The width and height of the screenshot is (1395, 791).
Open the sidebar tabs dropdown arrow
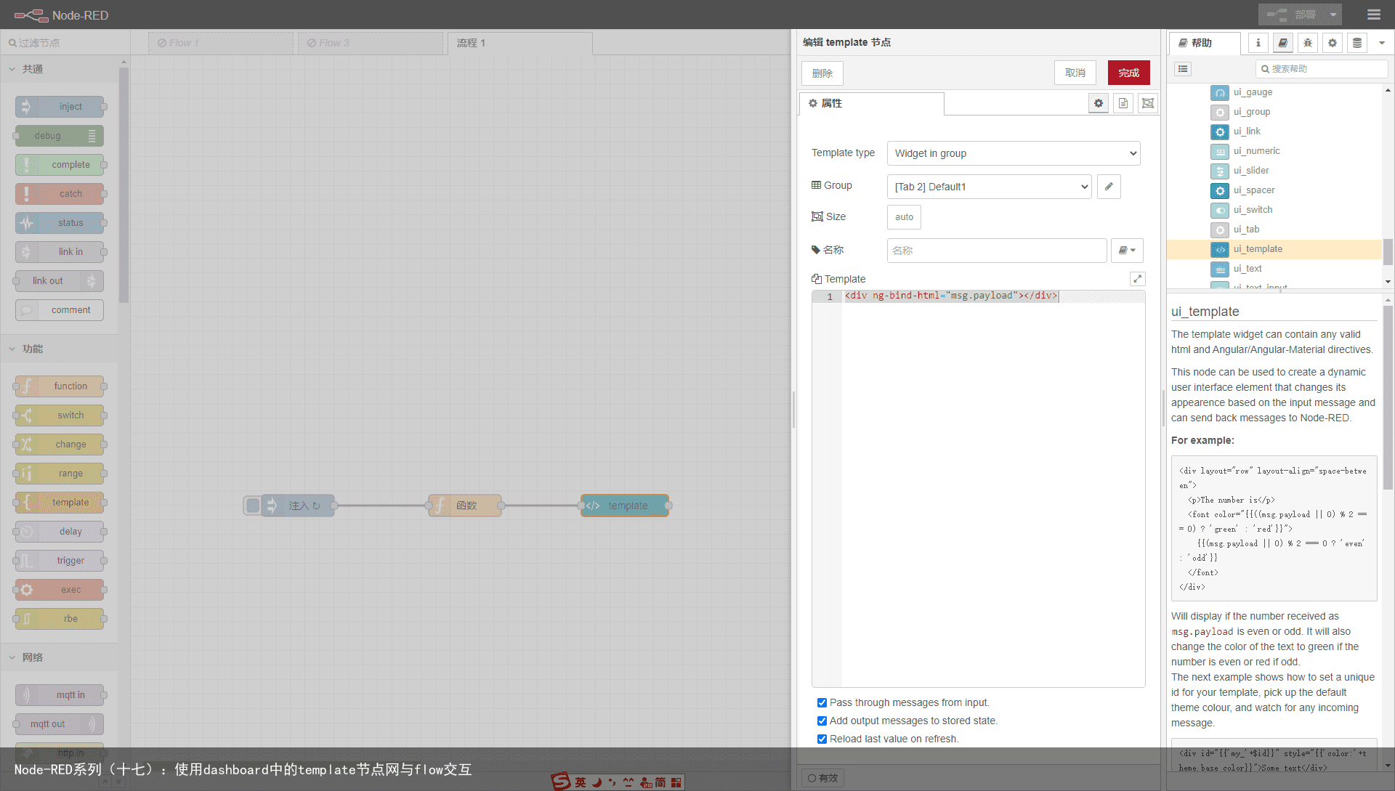(1382, 43)
